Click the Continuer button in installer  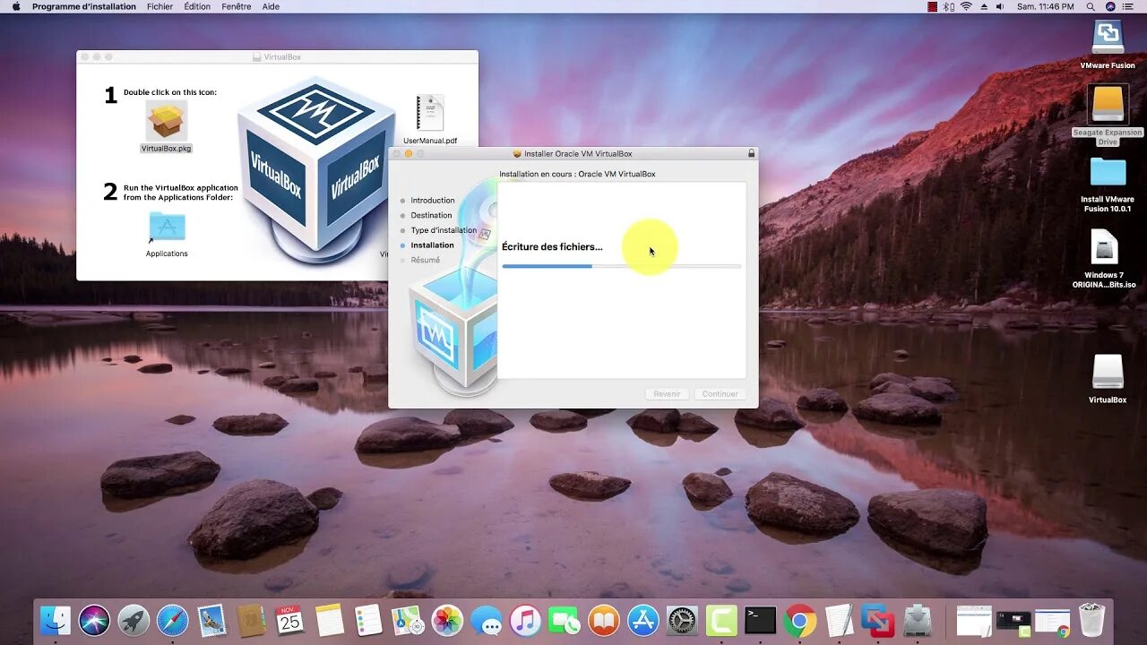[x=720, y=394]
